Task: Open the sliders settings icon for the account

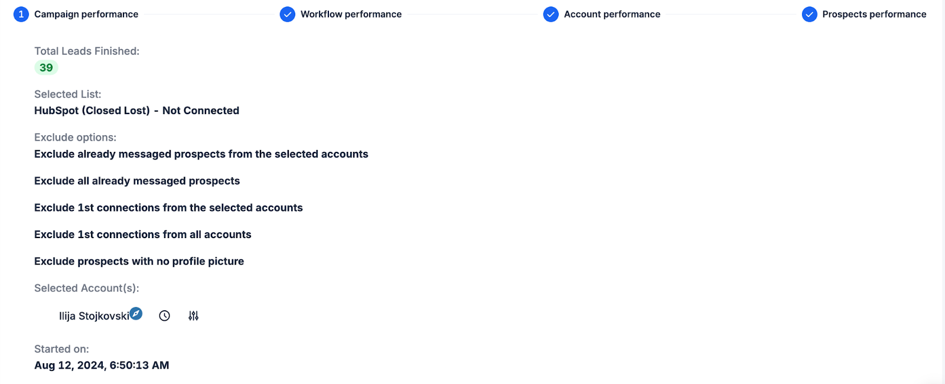Action: coord(194,316)
